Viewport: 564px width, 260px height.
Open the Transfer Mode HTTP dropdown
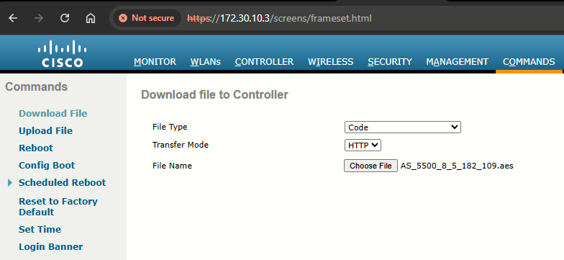coord(363,145)
